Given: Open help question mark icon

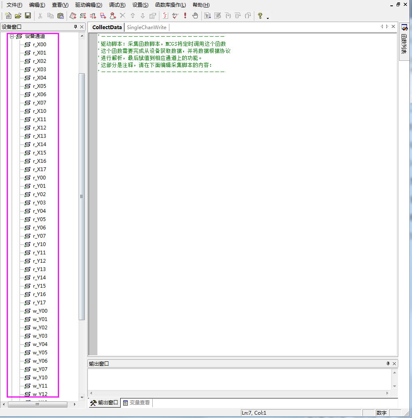Looking at the screenshot, I should coord(260,16).
